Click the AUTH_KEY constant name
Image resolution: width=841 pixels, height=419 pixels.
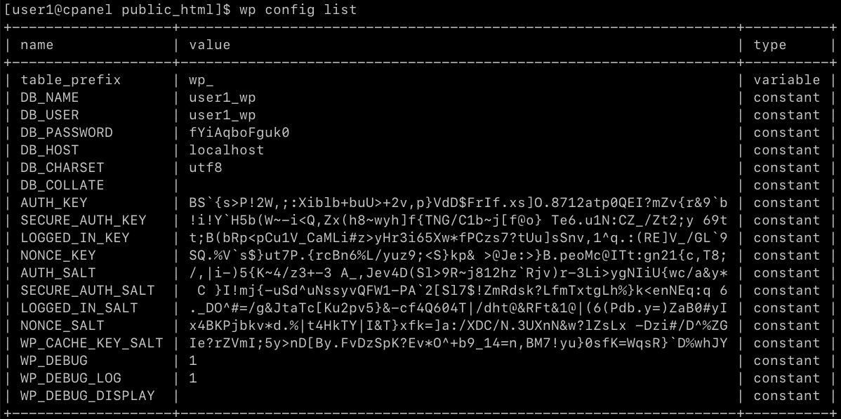click(53, 203)
